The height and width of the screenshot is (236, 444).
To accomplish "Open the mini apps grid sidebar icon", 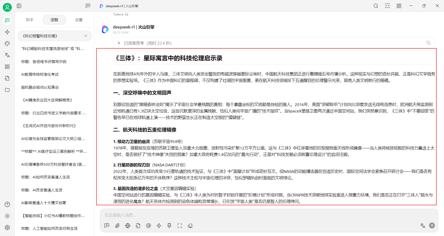I will pos(7,67).
